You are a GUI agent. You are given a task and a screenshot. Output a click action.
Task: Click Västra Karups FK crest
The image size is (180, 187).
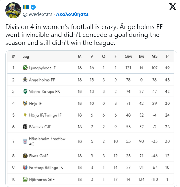(x=25, y=91)
